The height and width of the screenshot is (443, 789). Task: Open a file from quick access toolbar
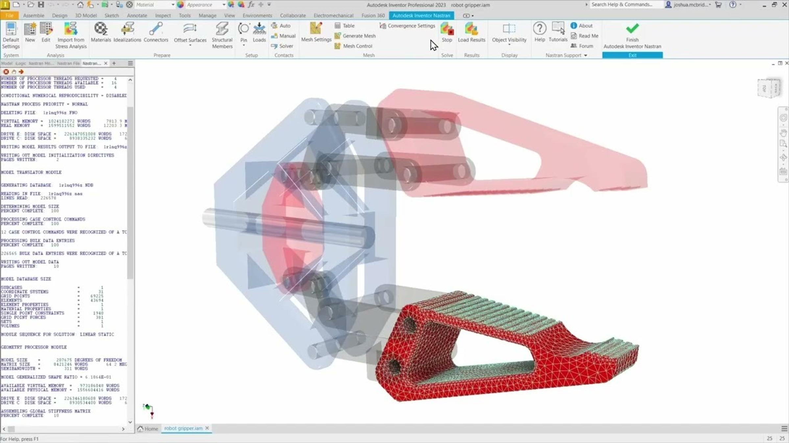click(31, 5)
